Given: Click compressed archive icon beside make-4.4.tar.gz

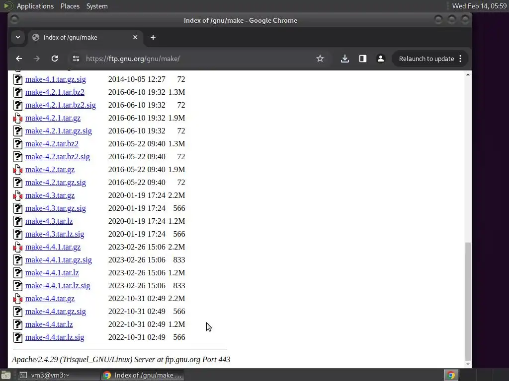Looking at the screenshot, I should tap(18, 299).
